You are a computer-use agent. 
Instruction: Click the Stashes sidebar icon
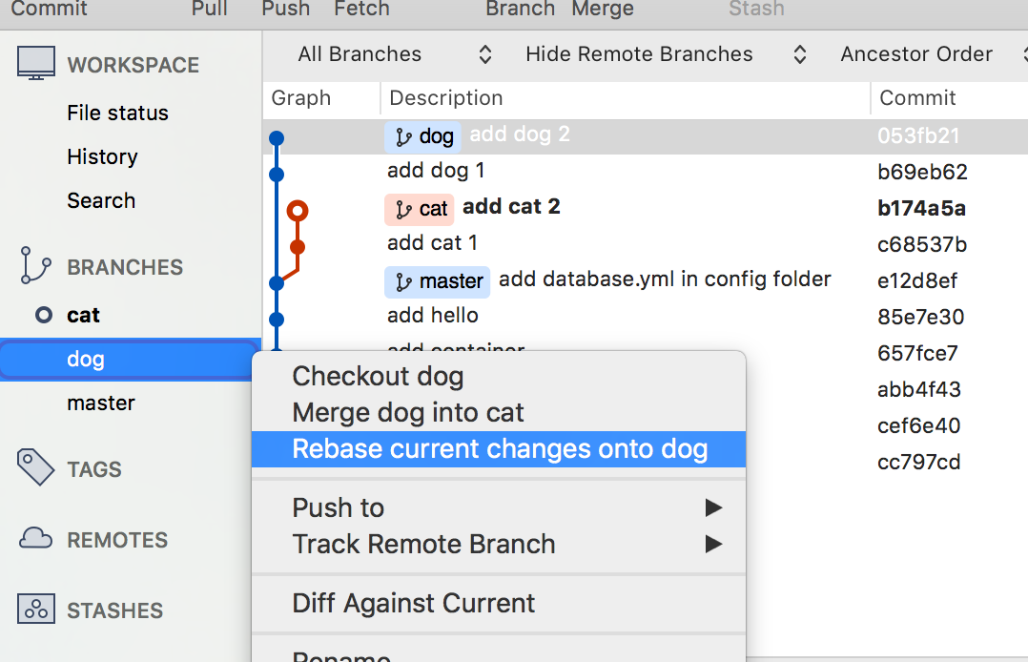click(x=34, y=610)
